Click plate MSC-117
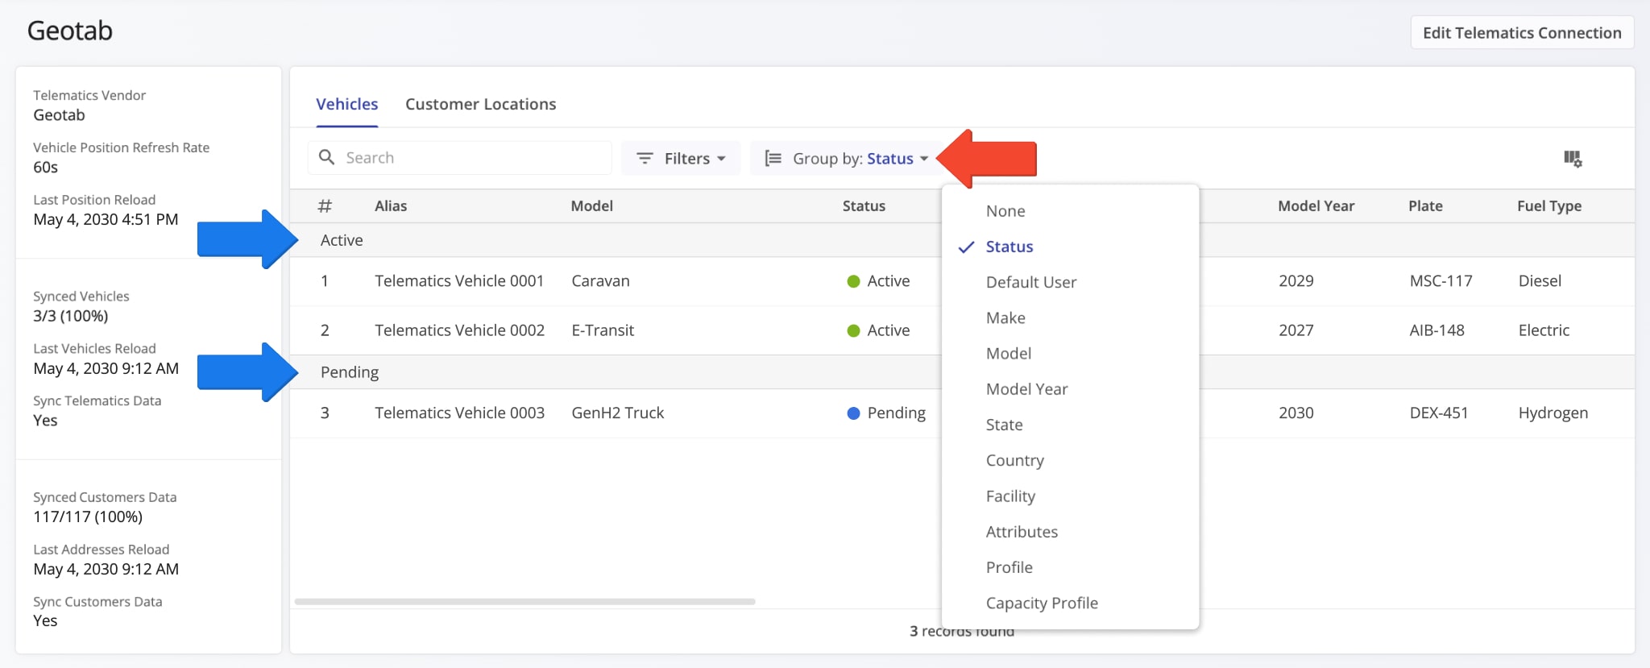The height and width of the screenshot is (668, 1650). (1441, 281)
